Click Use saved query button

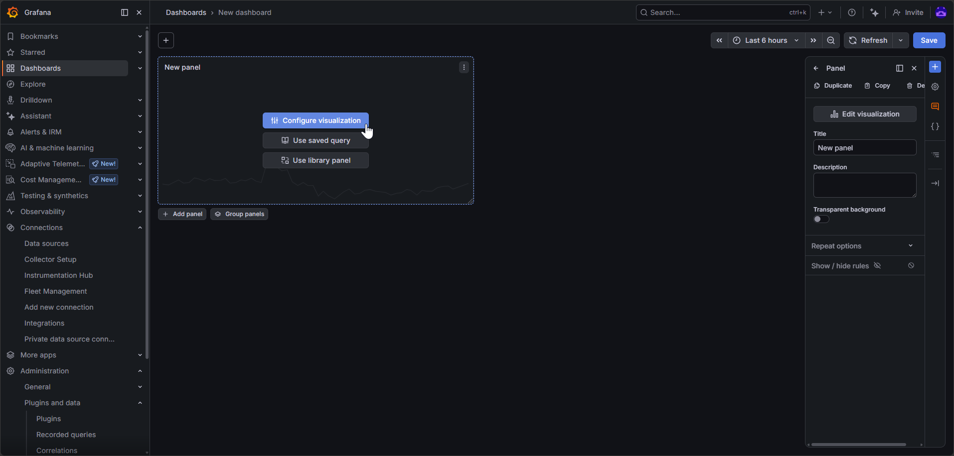(316, 140)
